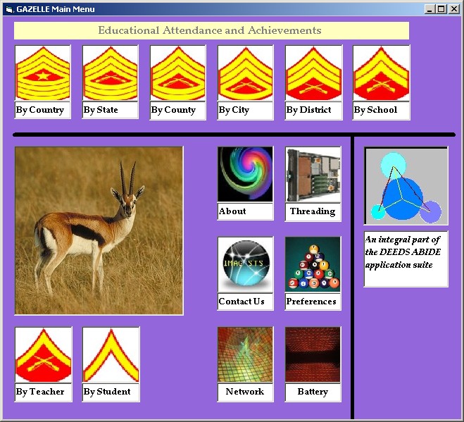Click the By Student single chevron icon
Image resolution: width=464 pixels, height=422 pixels.
coord(111,355)
